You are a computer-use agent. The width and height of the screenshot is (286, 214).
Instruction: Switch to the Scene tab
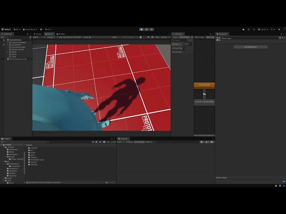pos(38,34)
